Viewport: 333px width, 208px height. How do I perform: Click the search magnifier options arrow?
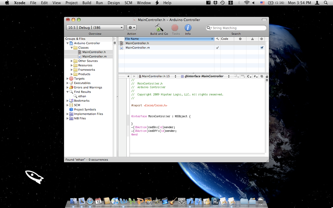click(209, 28)
